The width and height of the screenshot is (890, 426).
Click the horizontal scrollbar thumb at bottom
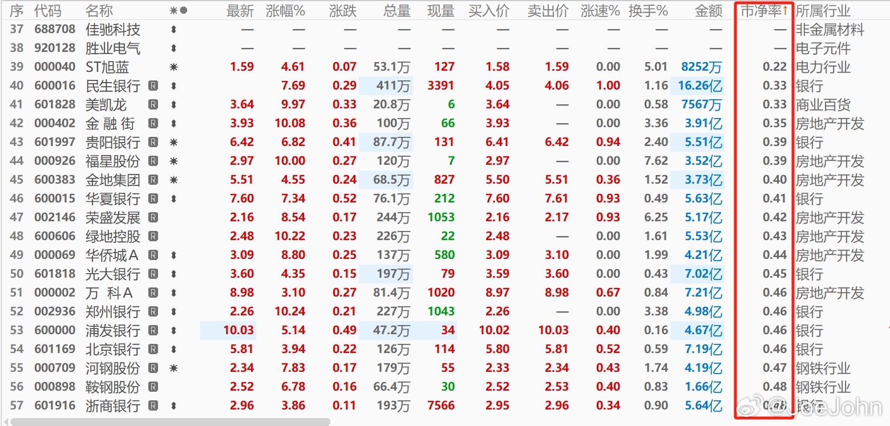[170, 422]
